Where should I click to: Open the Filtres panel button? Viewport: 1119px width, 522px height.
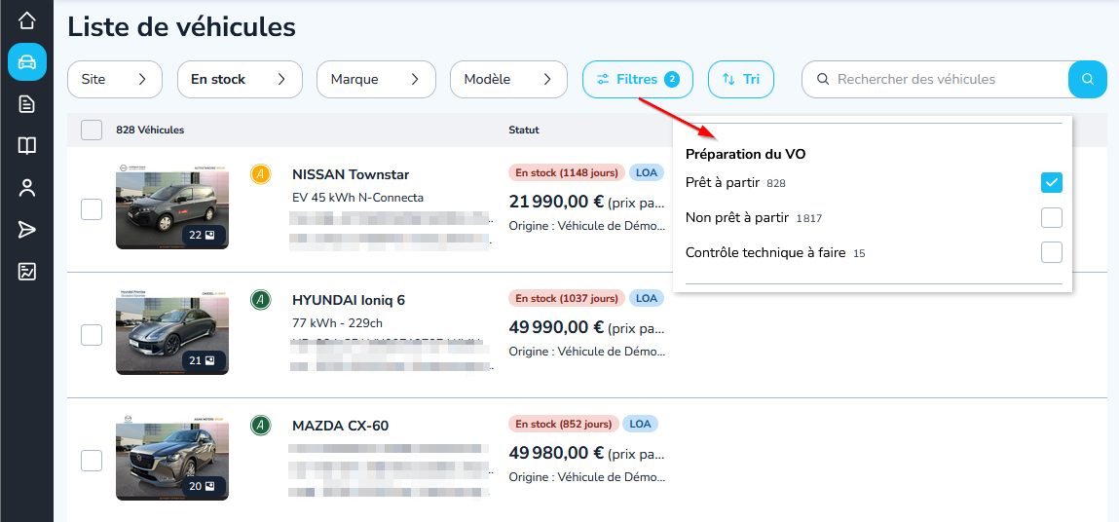(x=638, y=79)
